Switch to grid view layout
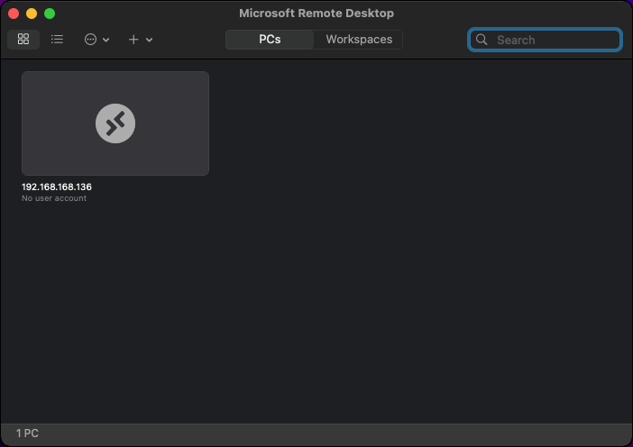 pos(23,39)
